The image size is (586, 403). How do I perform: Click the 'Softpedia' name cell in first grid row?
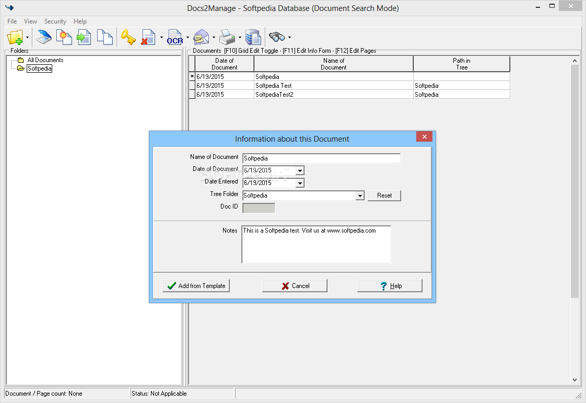tap(333, 77)
